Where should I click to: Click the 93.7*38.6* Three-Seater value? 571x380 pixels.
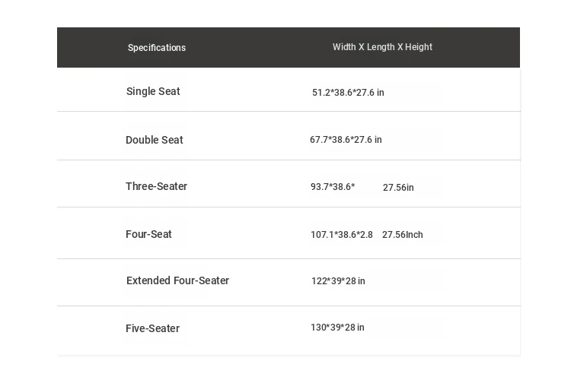(x=333, y=187)
